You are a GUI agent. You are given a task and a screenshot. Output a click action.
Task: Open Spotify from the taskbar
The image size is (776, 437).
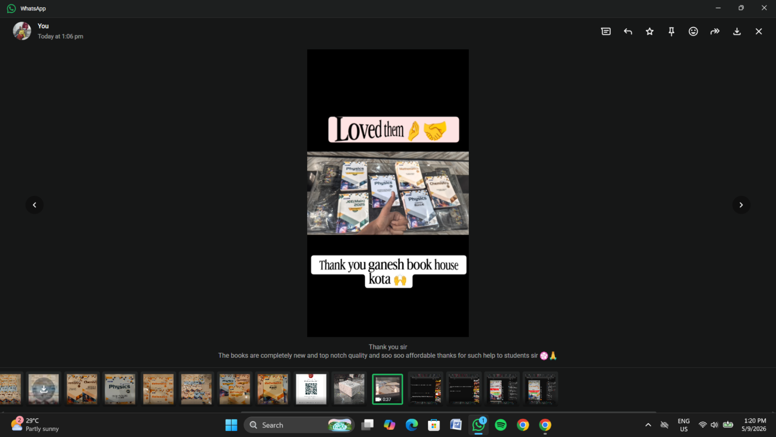coord(501,425)
